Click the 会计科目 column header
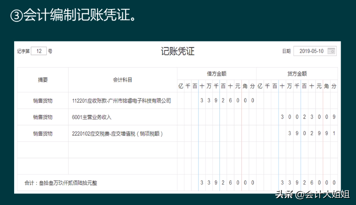Screen dimensions: 356x205 coord(123,80)
